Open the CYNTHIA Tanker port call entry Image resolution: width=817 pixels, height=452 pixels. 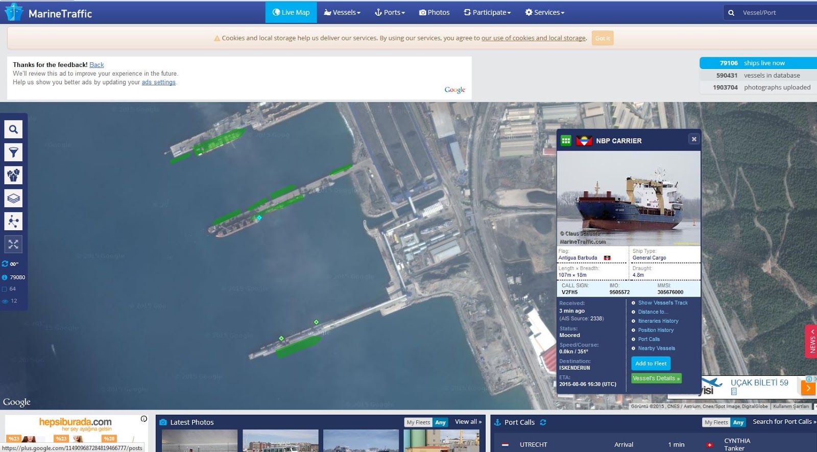[737, 444]
